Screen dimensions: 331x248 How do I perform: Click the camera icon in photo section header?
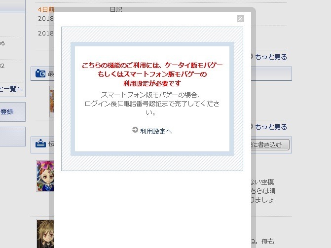[40, 73]
